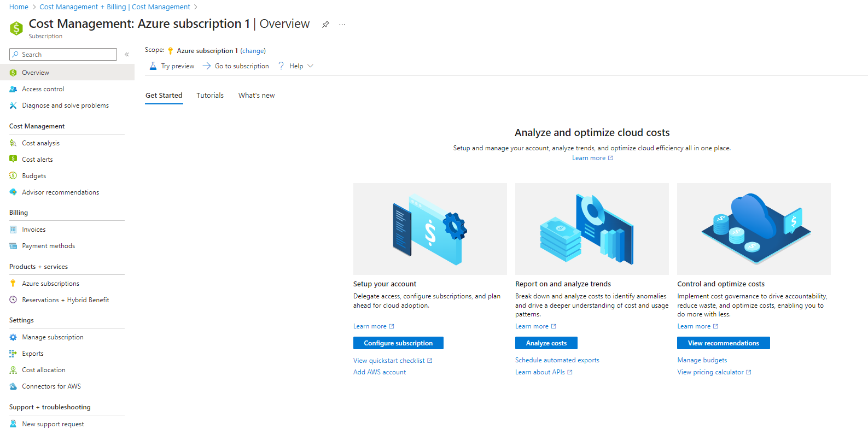868x429 pixels.
Task: Open View quickstart checklist link
Action: click(x=393, y=361)
